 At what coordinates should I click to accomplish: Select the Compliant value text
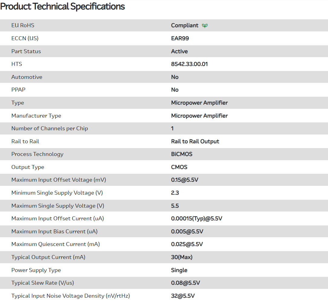click(x=184, y=25)
